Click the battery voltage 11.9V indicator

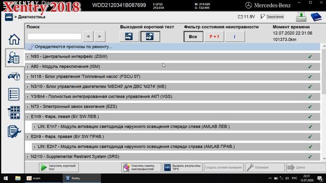(x=246, y=17)
